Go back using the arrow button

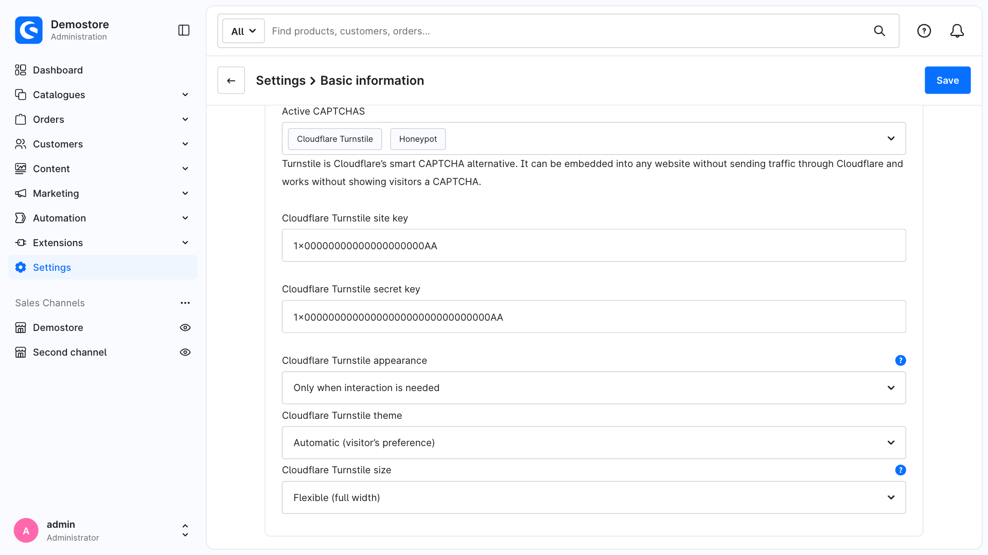(231, 80)
